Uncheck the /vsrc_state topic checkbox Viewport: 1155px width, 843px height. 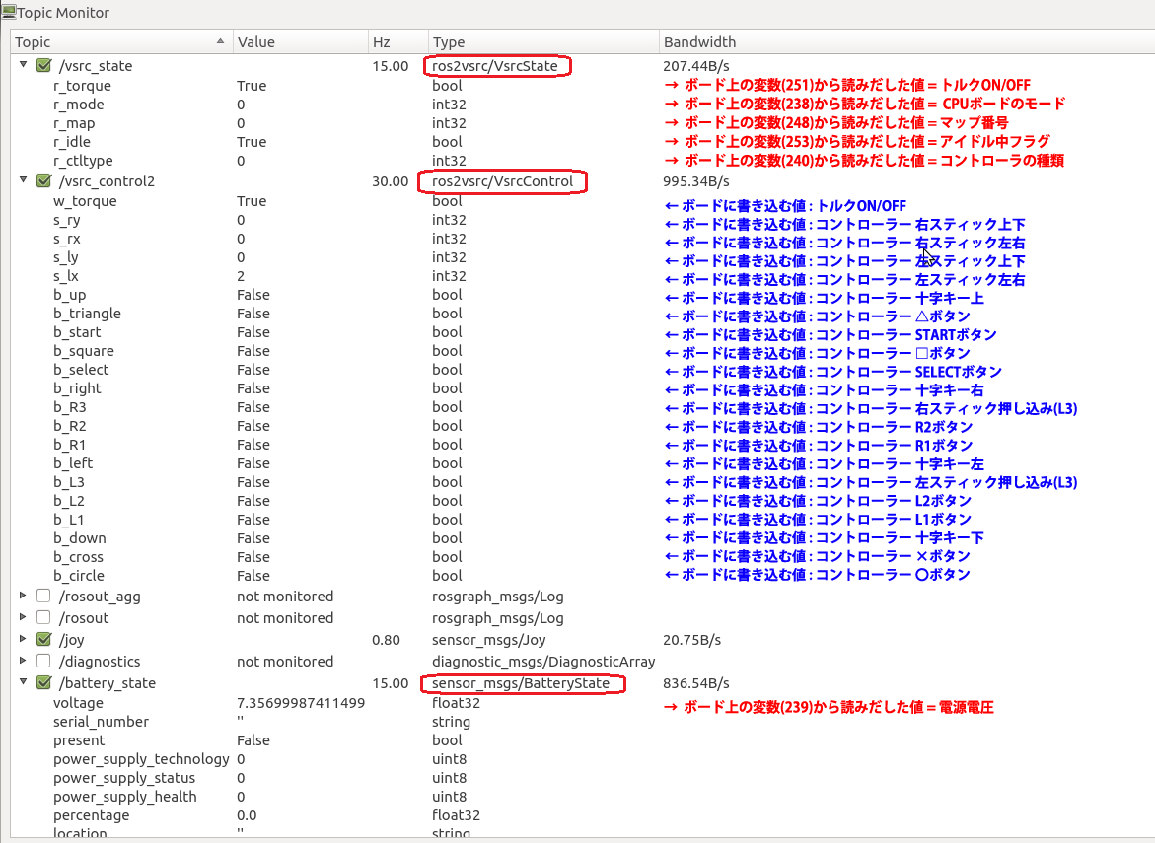[44, 65]
